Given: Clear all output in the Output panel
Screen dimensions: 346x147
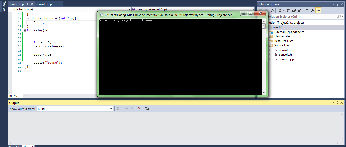Looking at the screenshot, I should pyautogui.click(x=139, y=109).
